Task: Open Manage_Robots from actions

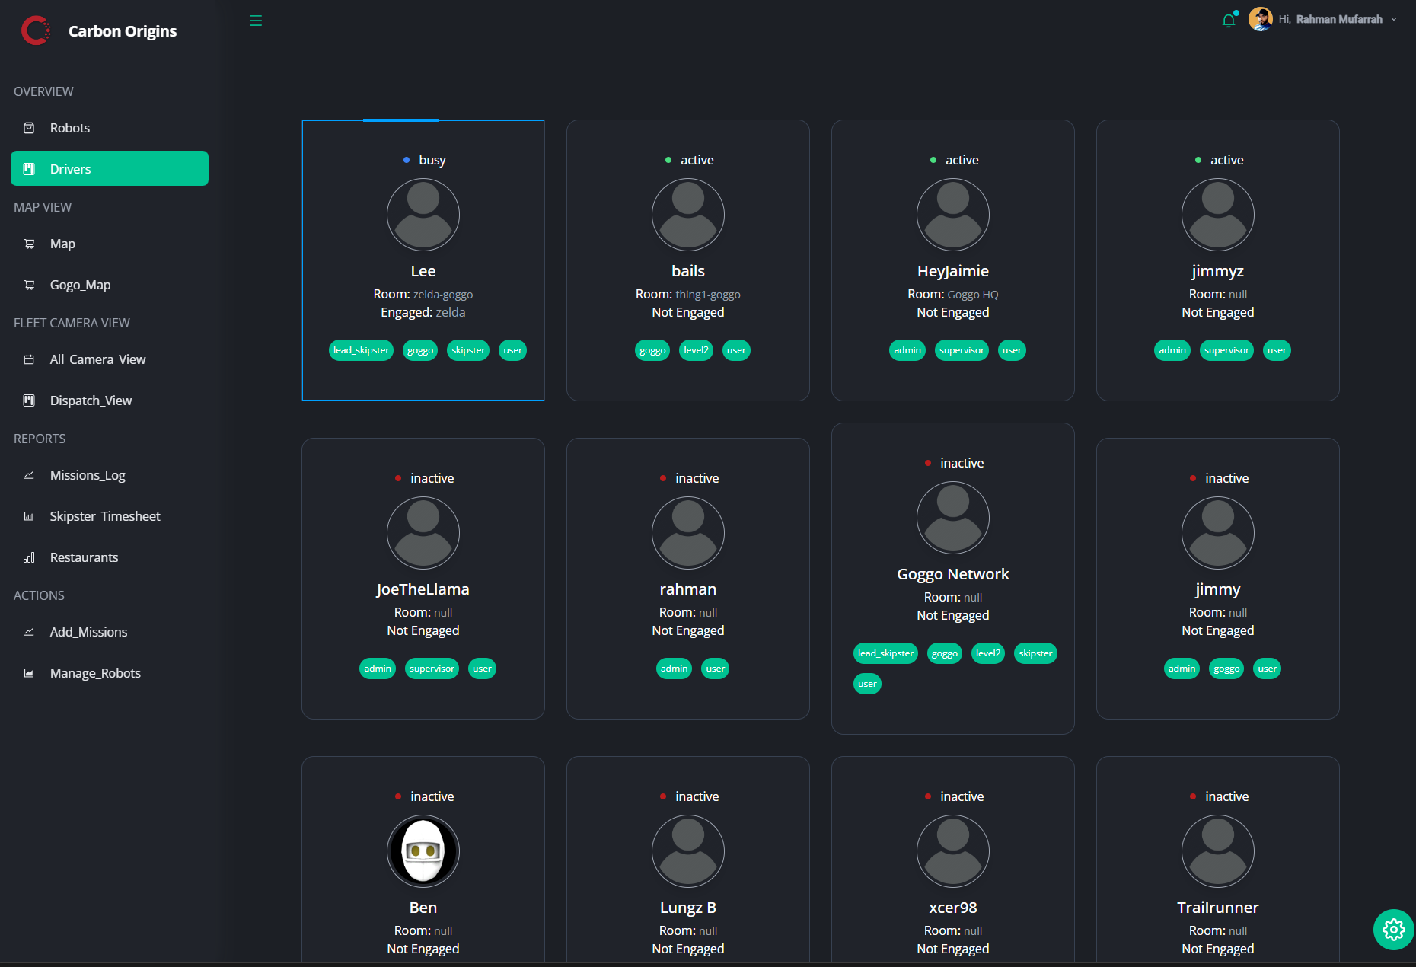Action: click(x=94, y=673)
